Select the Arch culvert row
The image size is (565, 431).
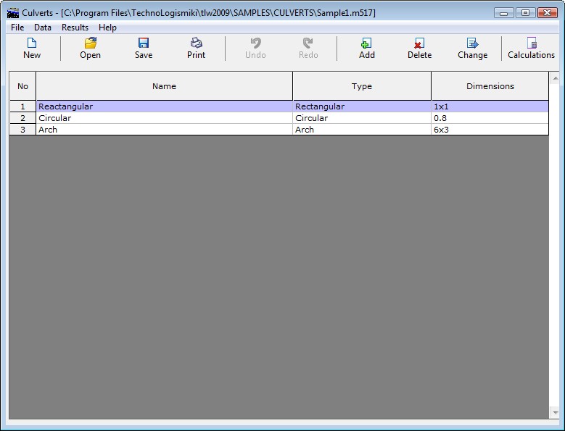click(x=164, y=130)
